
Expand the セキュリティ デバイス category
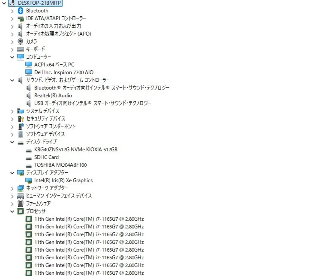12,119
